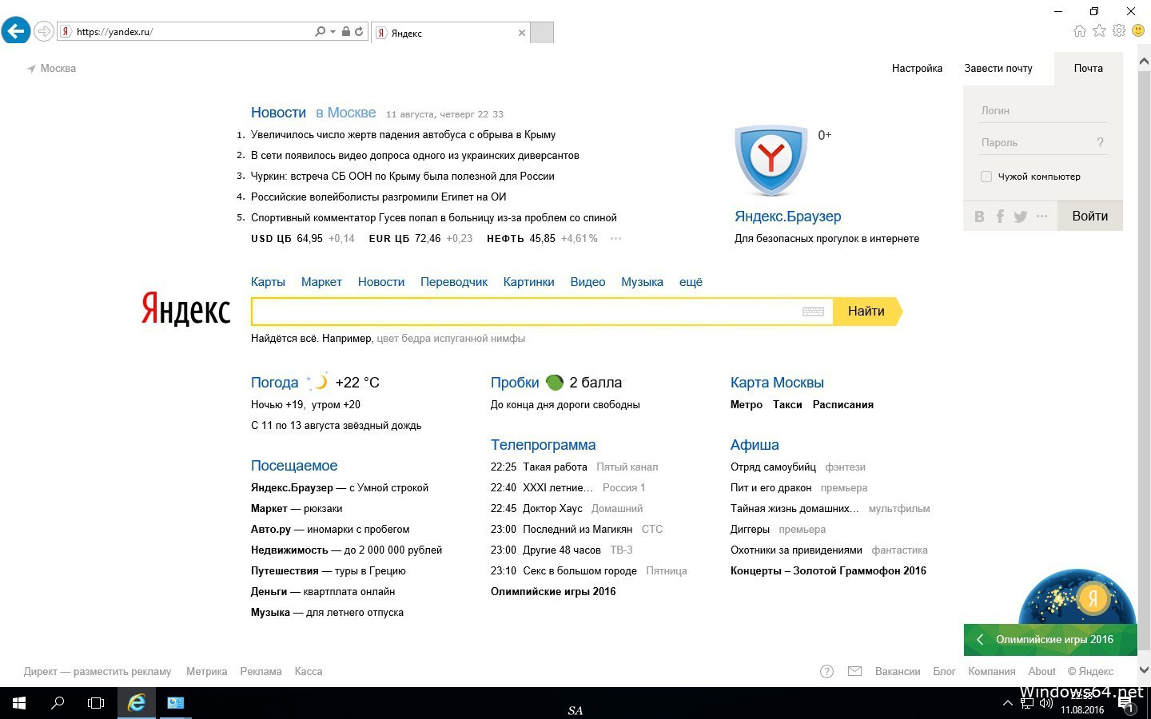This screenshot has height=719, width=1151.
Task: Click the Яндекс.Браузер shield logo
Action: point(771,161)
